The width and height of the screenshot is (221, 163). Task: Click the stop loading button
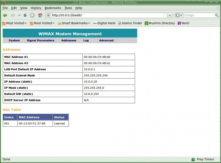(x=32, y=15)
